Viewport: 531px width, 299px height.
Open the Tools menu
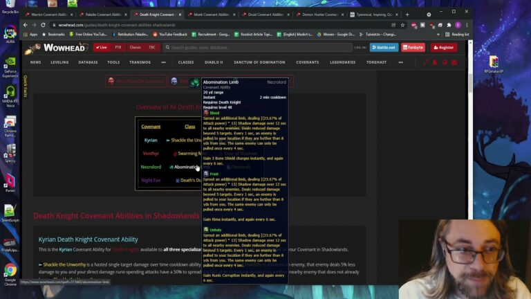113,62
